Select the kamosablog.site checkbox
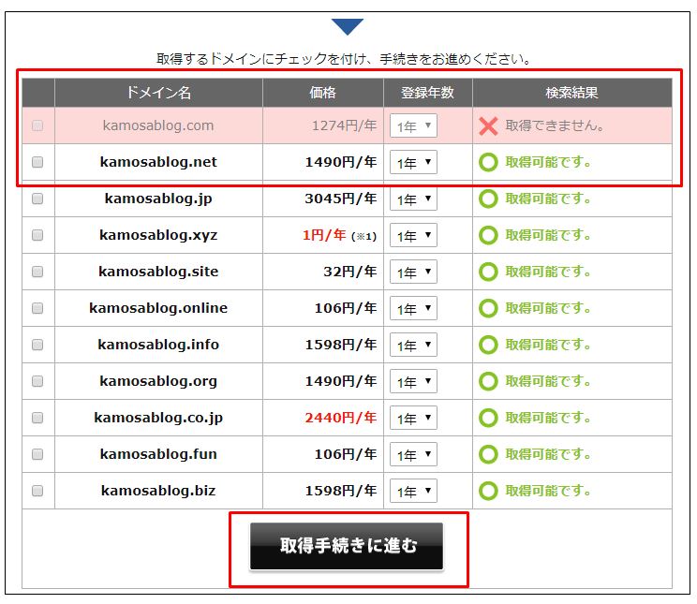697x604 pixels. pos(37,272)
